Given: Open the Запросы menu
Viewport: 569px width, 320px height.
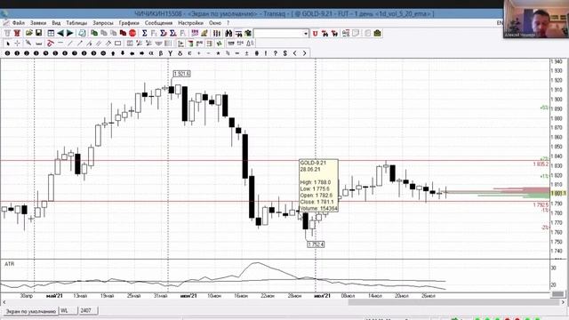Looking at the screenshot, I should click(103, 23).
